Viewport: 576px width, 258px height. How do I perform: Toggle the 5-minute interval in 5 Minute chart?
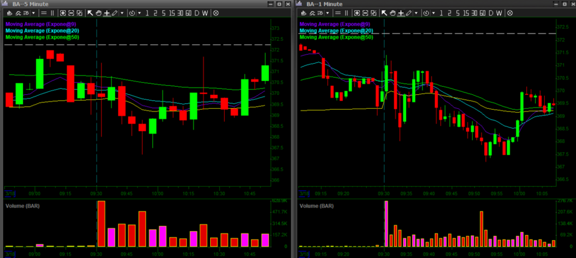tap(162, 13)
